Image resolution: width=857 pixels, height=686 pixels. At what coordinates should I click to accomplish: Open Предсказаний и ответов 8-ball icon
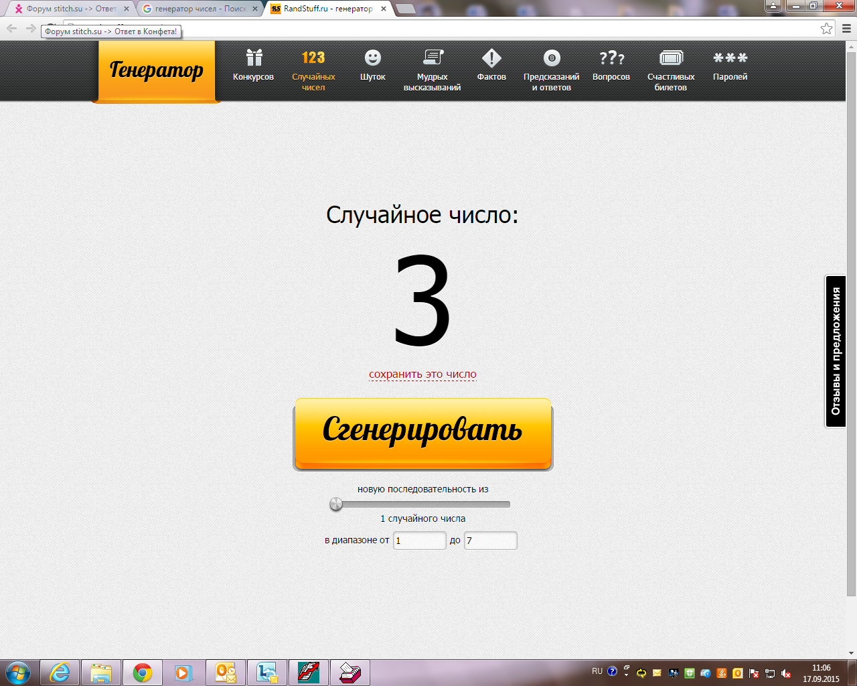click(551, 58)
